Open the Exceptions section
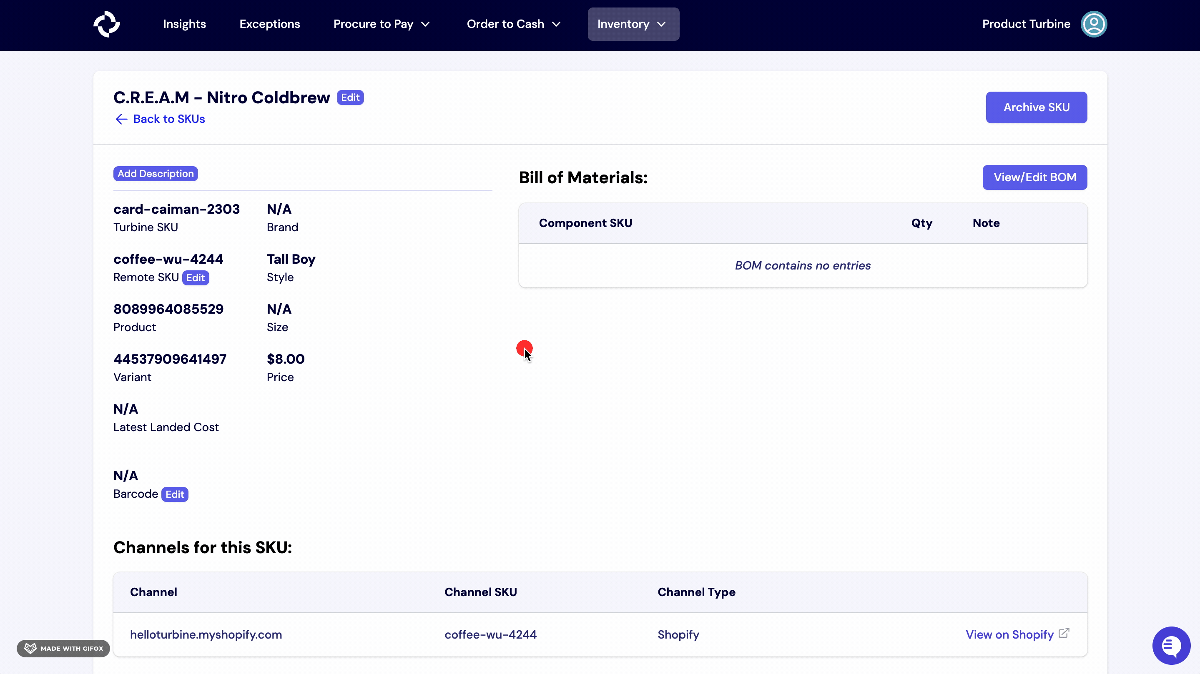This screenshot has width=1200, height=674. (x=270, y=24)
